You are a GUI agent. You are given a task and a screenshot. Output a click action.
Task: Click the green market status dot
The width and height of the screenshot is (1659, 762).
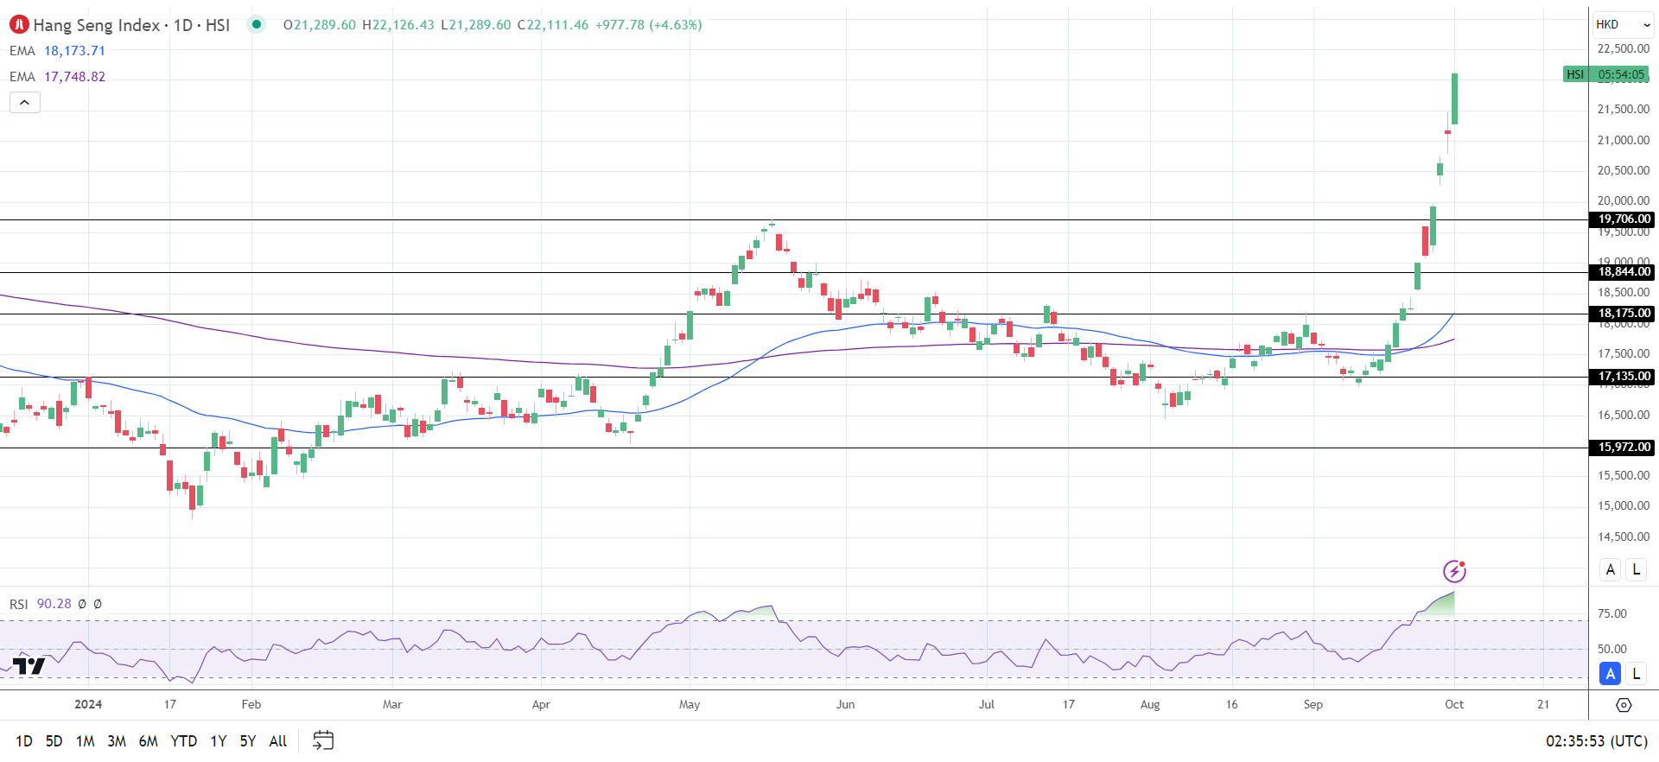(257, 24)
